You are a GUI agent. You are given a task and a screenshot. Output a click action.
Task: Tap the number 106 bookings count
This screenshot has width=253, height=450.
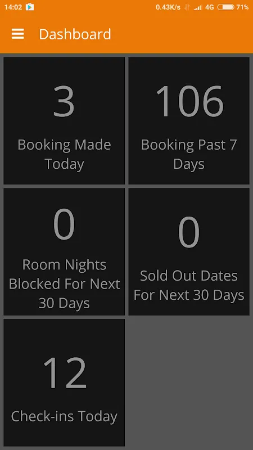tap(189, 102)
